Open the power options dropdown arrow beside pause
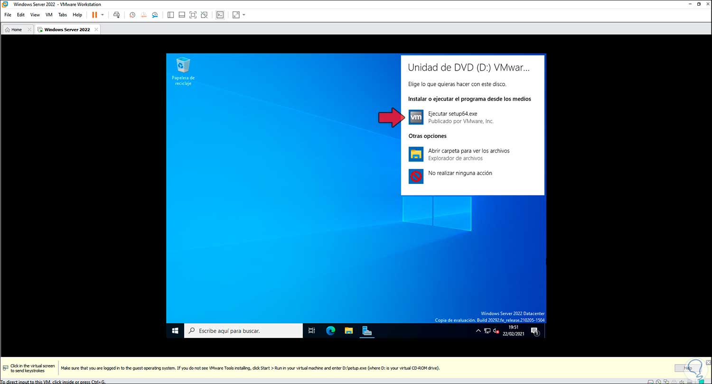This screenshot has width=712, height=384. click(x=102, y=15)
